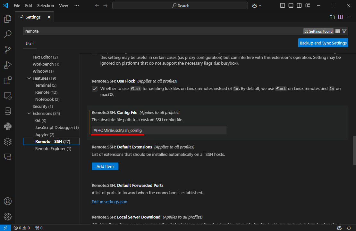The height and width of the screenshot is (231, 356).
Task: Open the Edit menu
Action: [x=29, y=6]
